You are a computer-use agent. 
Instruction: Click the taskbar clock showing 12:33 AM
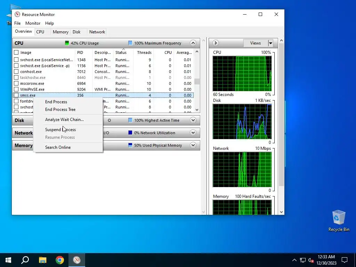pos(326,260)
